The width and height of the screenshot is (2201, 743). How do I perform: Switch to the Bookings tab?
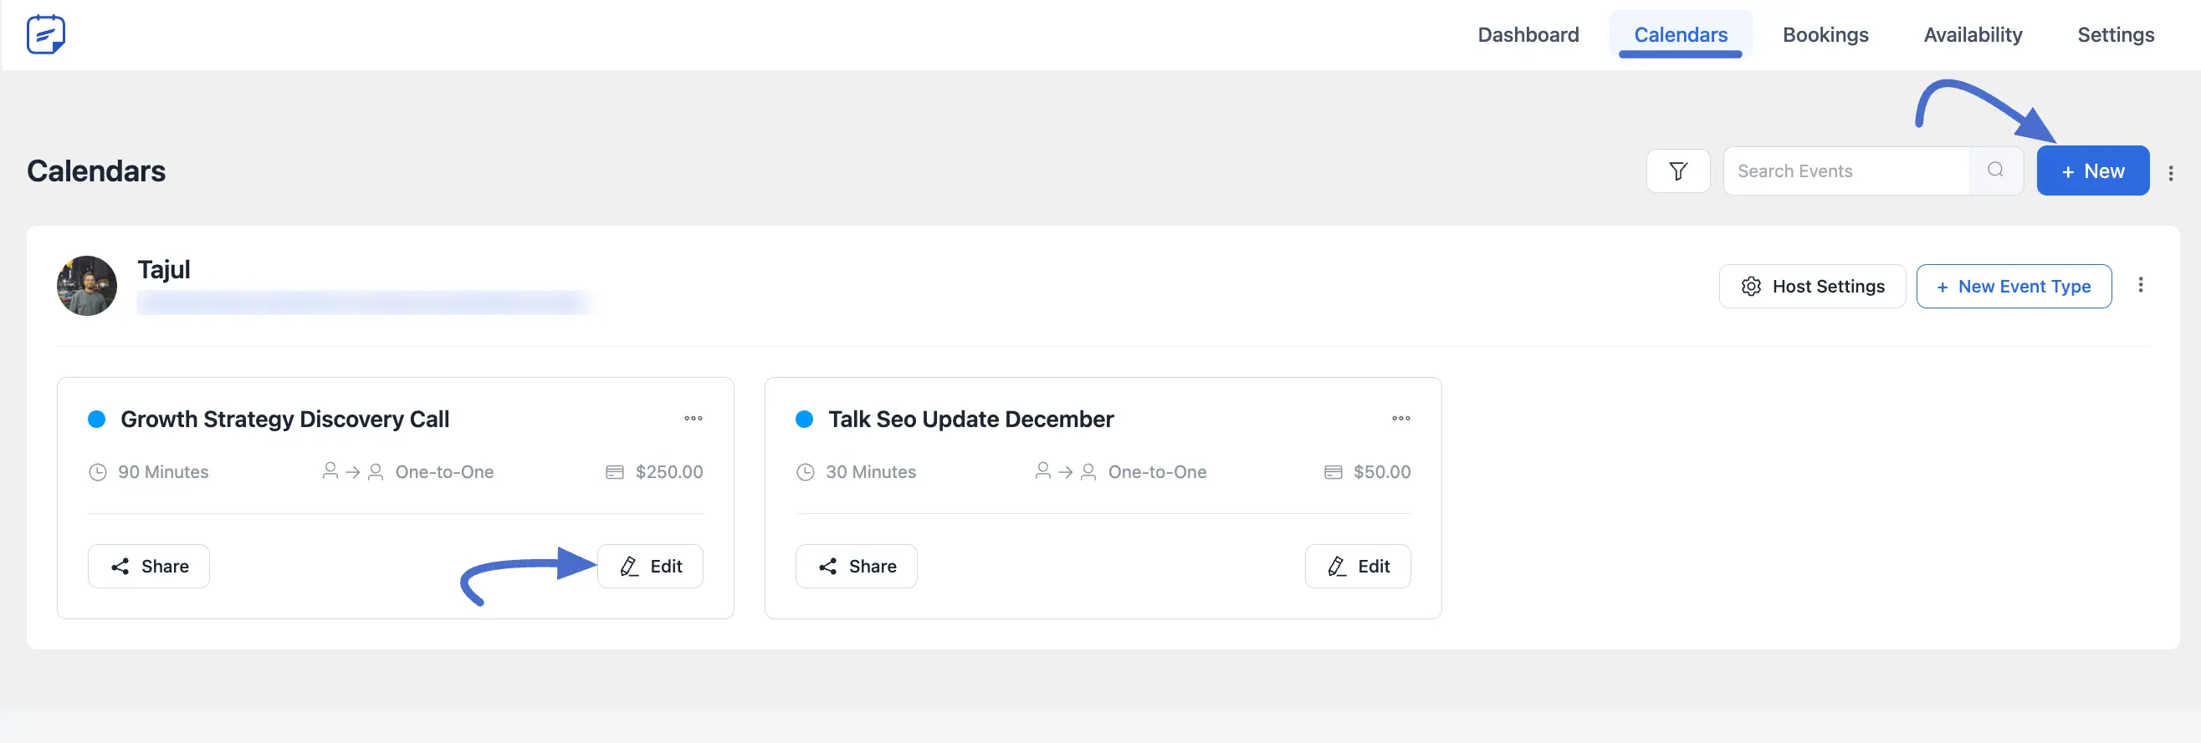pyautogui.click(x=1825, y=35)
